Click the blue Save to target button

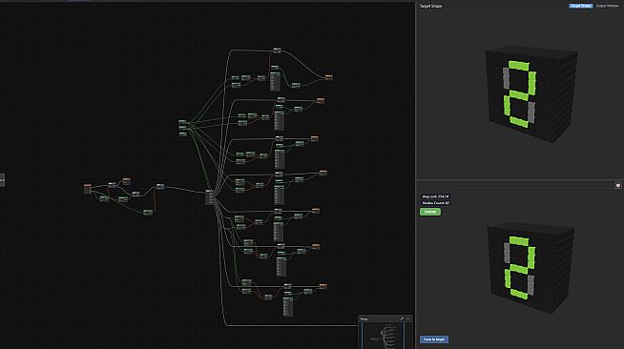[434, 339]
